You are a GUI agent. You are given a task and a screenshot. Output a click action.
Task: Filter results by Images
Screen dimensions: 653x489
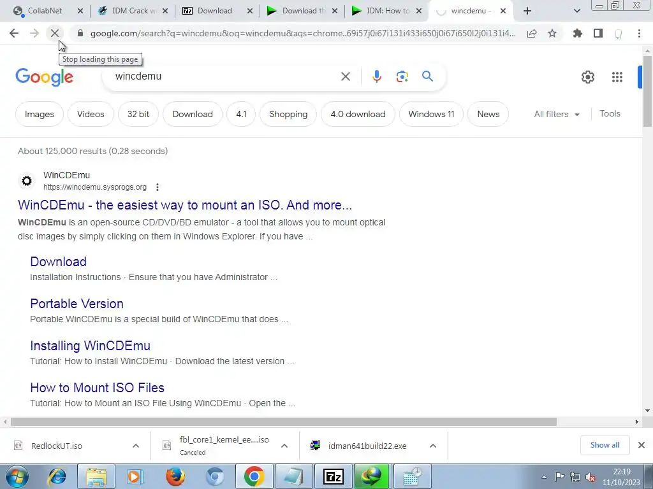(x=39, y=114)
